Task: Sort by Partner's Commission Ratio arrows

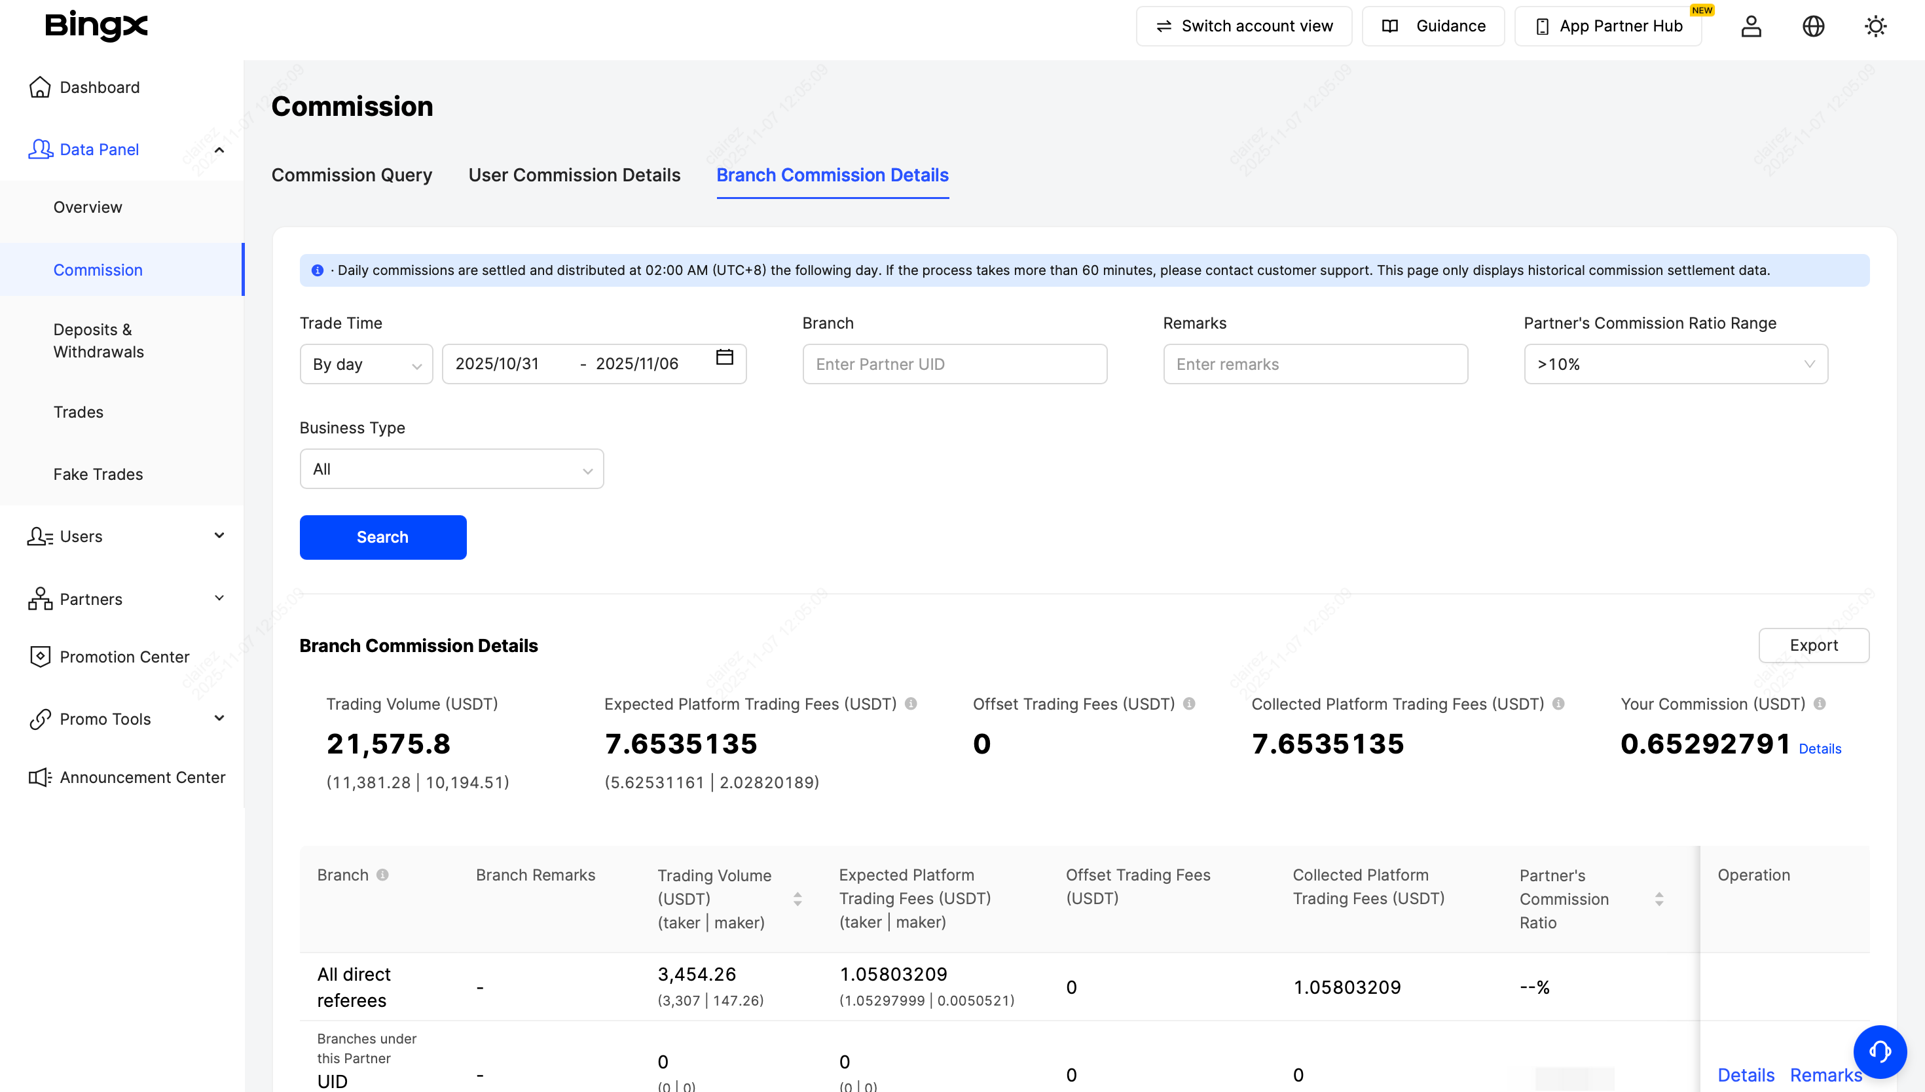Action: [x=1659, y=898]
